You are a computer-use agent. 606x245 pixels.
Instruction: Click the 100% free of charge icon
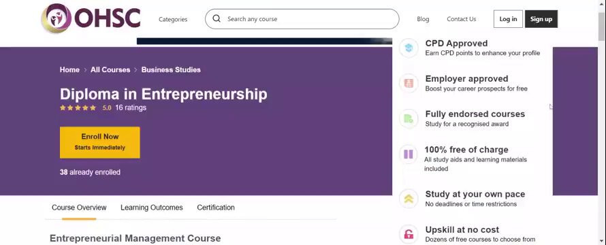409,154
